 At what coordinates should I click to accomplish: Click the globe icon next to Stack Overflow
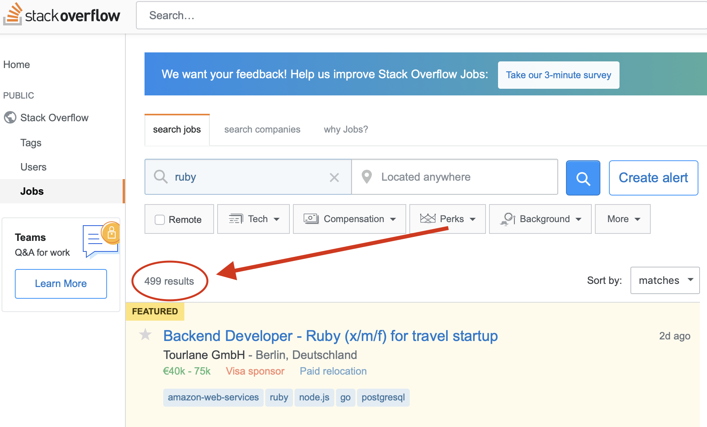[10, 117]
